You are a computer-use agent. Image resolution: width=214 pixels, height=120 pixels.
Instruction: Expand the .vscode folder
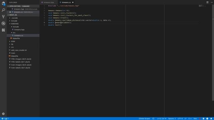click(14, 18)
